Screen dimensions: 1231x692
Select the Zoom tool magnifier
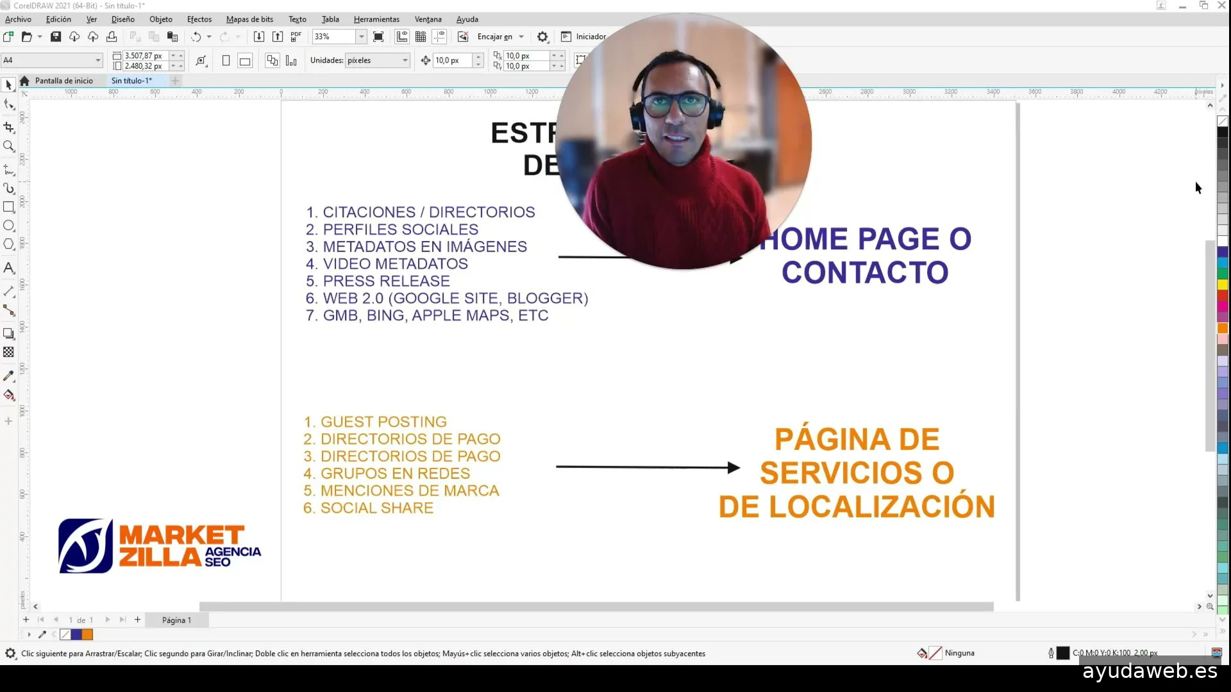(9, 146)
